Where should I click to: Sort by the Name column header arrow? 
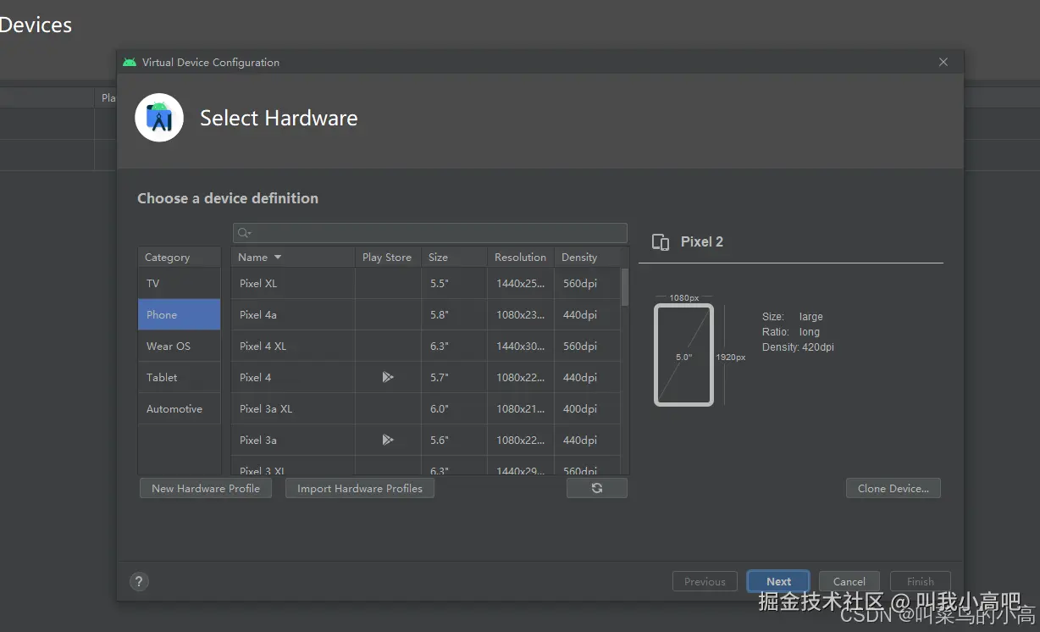[278, 258]
